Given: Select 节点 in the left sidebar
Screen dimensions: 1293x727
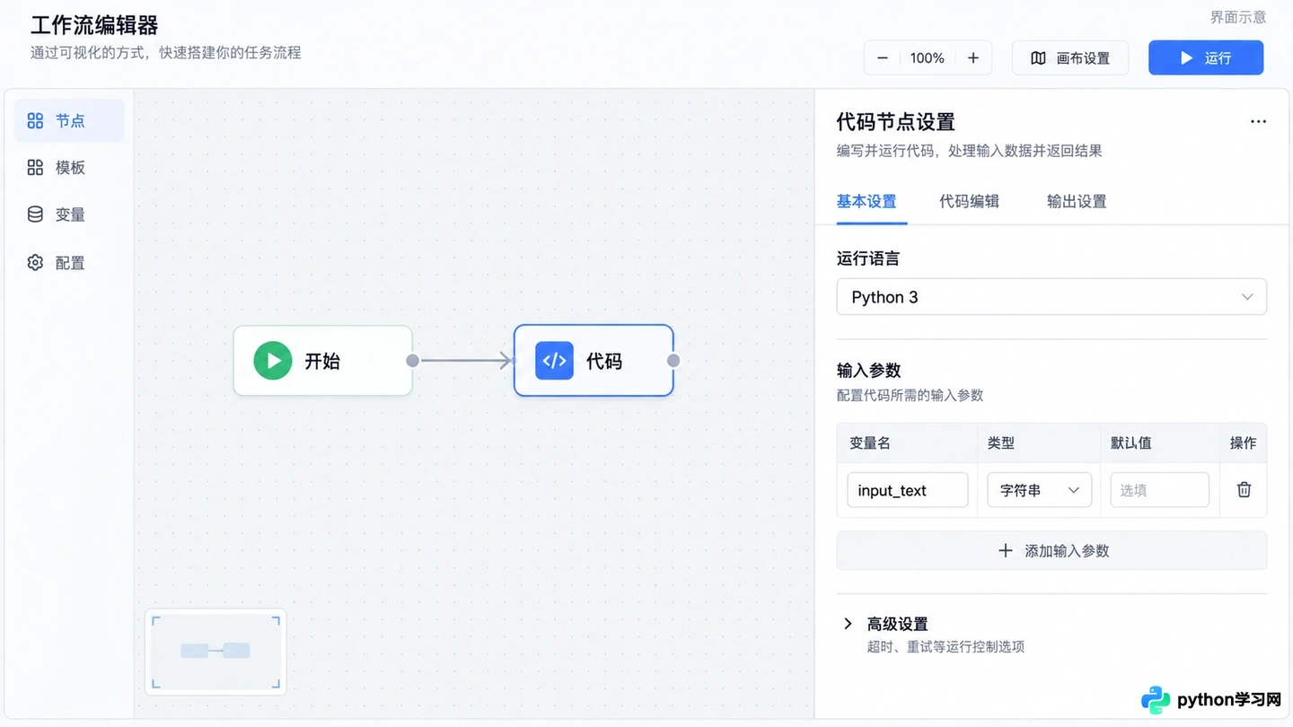Looking at the screenshot, I should pyautogui.click(x=69, y=121).
